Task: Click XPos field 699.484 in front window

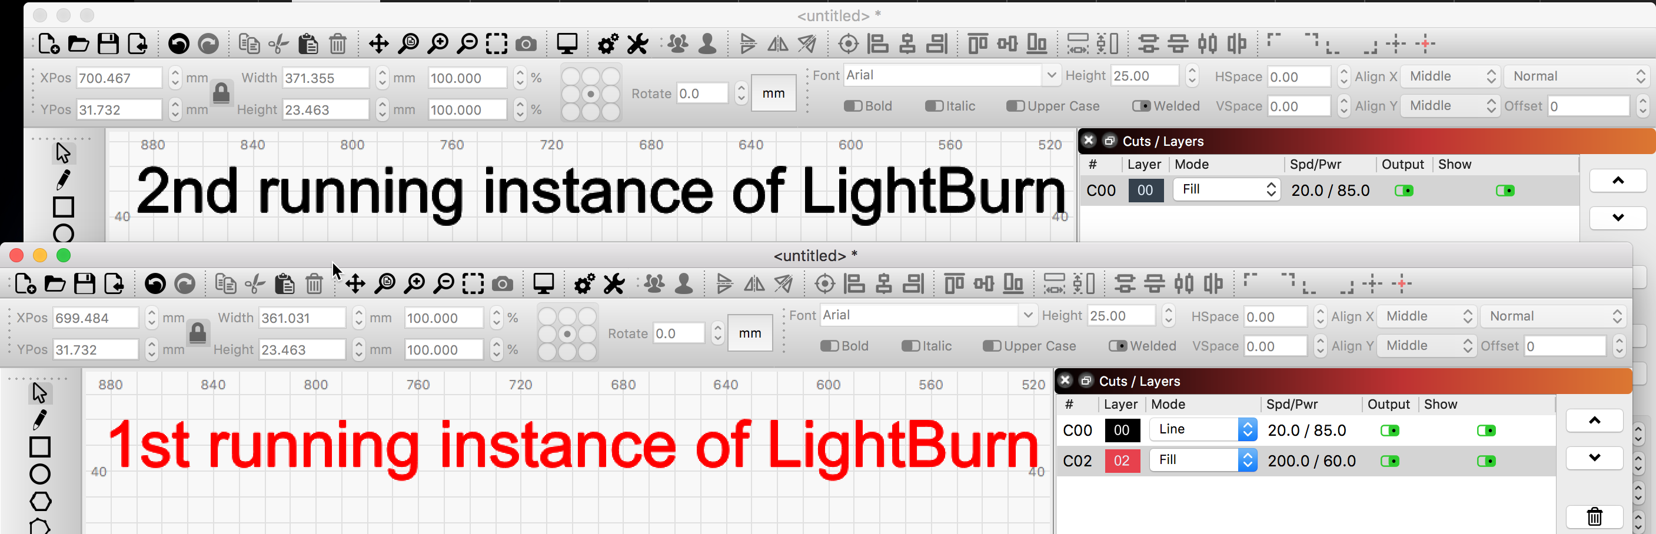Action: [95, 318]
